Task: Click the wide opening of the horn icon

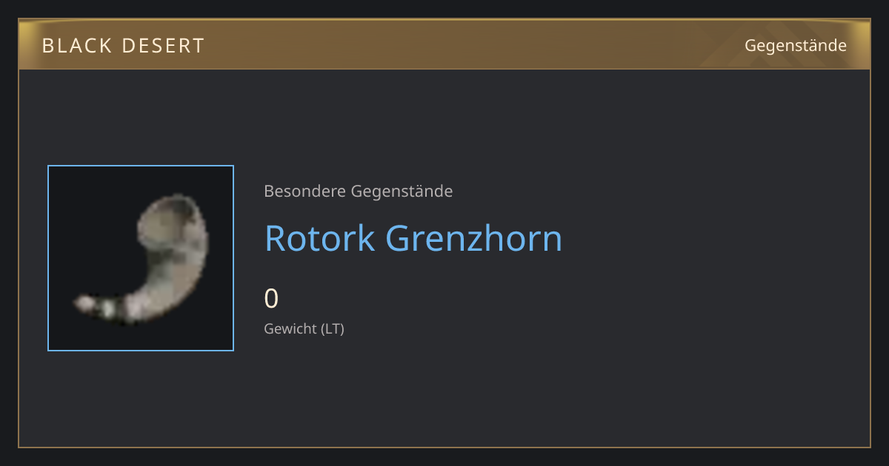Action: (172, 215)
